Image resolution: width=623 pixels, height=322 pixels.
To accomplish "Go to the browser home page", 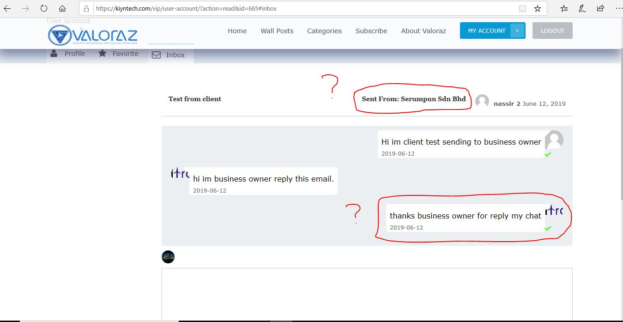I will click(x=62, y=8).
